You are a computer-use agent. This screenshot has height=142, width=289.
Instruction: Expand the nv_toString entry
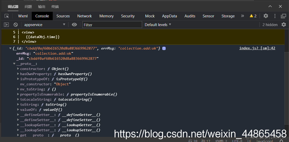coord(18,89)
